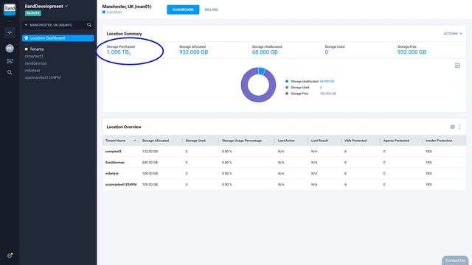Click the 100.00 GB cell for miketest
This screenshot has width=472, height=265.
(150, 174)
